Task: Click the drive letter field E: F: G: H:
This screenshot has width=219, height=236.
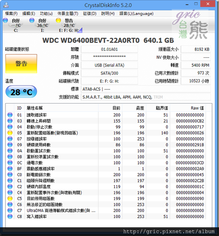Action: click(x=109, y=81)
